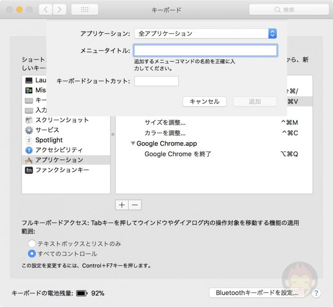Screen dimensions: 333x307
Task: Click the fn icon for ファンクションキー
Action: click(29, 170)
